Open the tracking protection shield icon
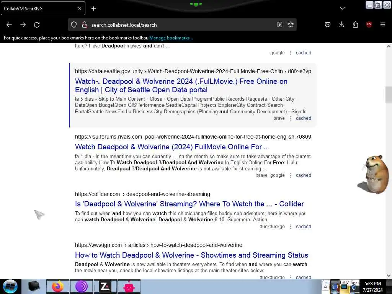This screenshot has width=392, height=294. coord(74,25)
